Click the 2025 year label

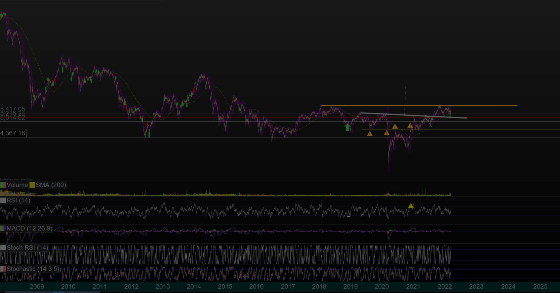point(540,287)
